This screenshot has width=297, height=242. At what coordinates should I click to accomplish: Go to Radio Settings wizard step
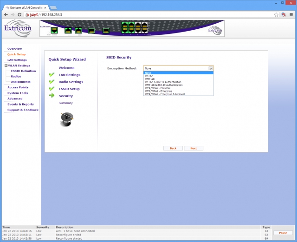point(71,82)
